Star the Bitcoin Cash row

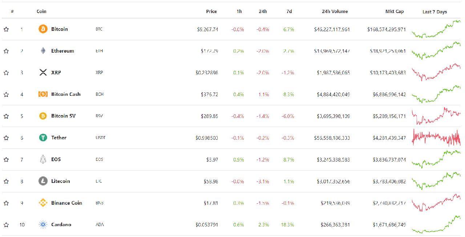click(x=6, y=95)
